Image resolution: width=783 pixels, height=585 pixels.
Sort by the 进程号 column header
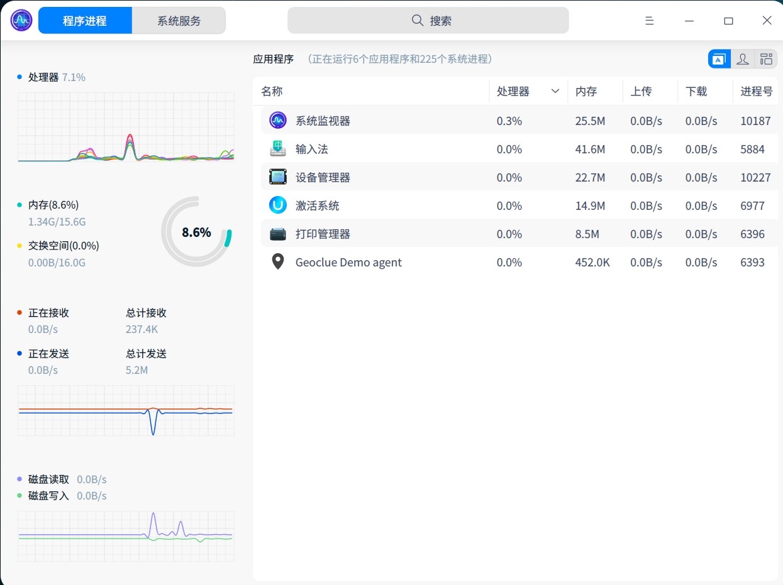pos(757,91)
